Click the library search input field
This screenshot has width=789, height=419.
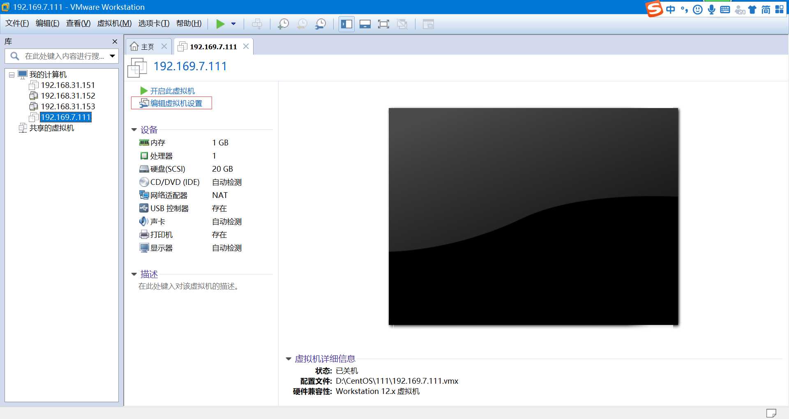click(x=62, y=56)
